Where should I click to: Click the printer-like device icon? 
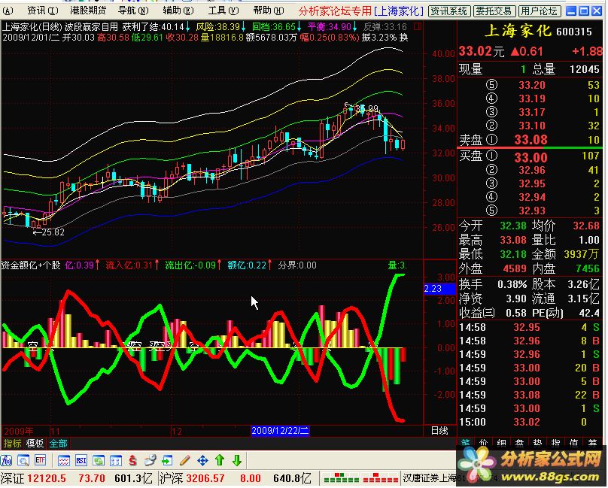tap(150, 460)
